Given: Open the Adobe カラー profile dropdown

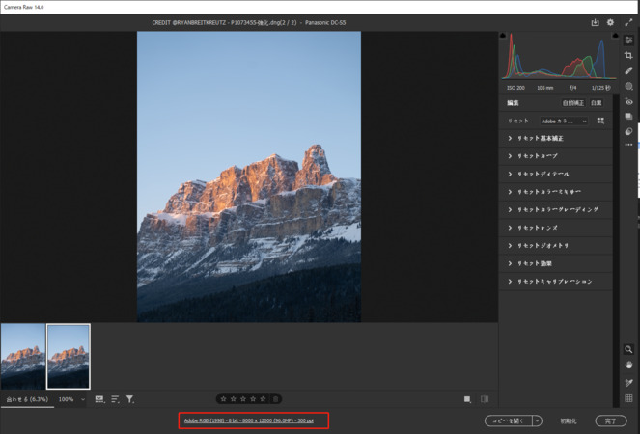Looking at the screenshot, I should [564, 122].
